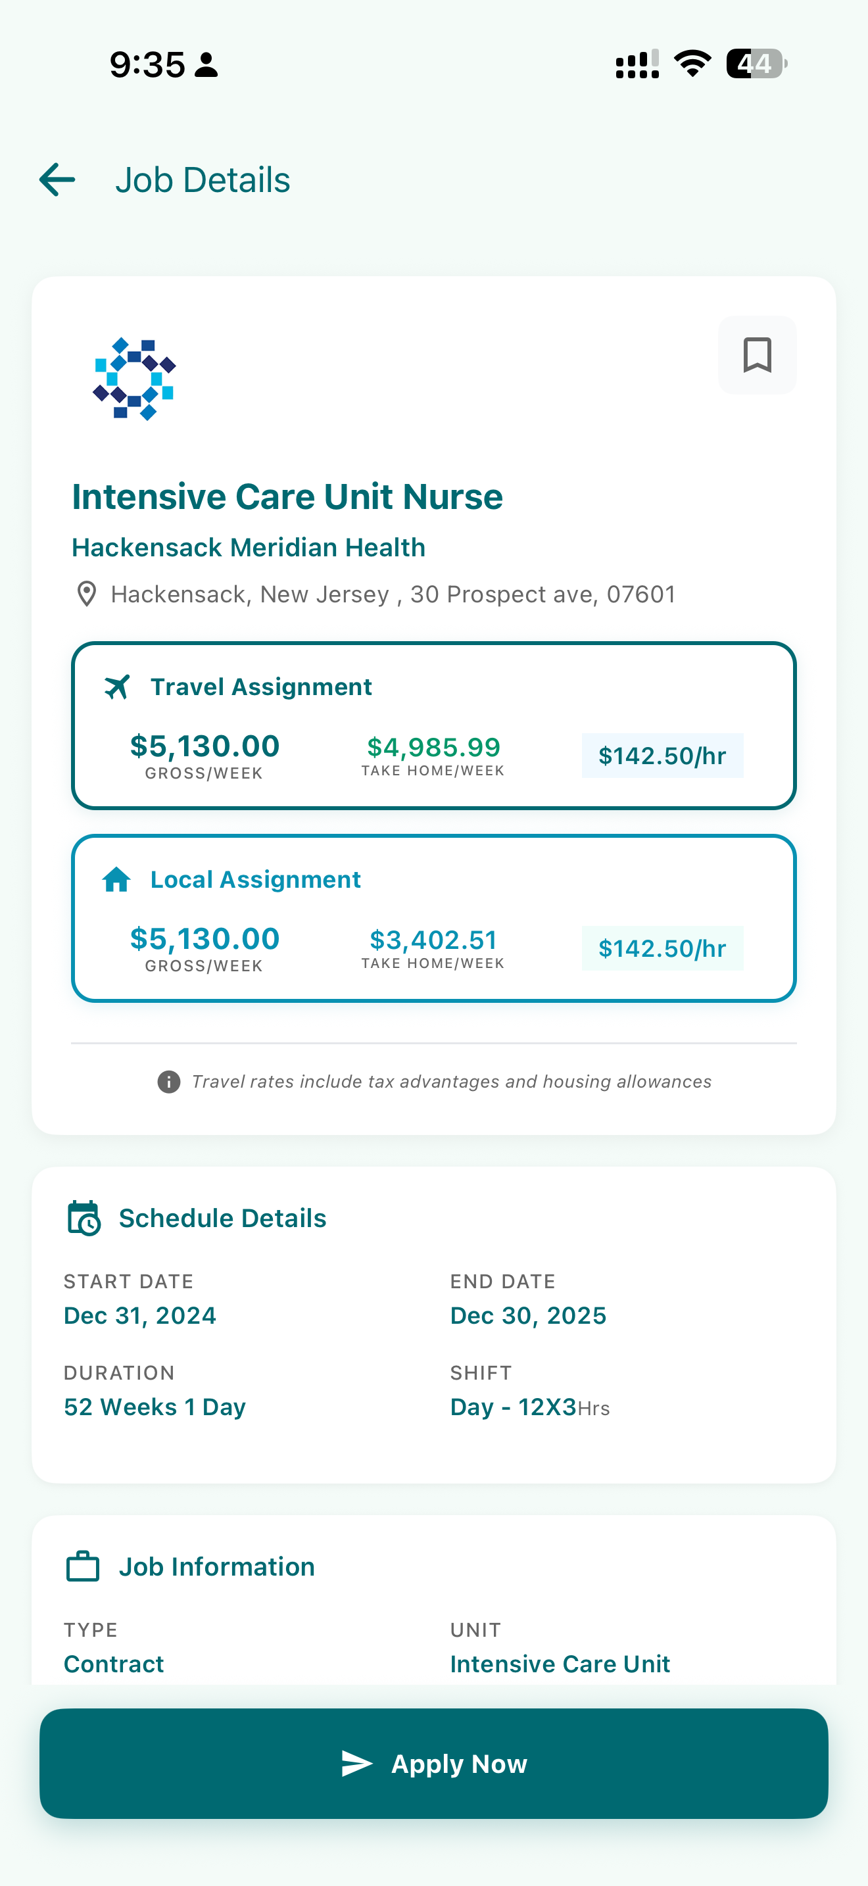
Task: Select the Local Assignment pay card
Action: (x=433, y=917)
